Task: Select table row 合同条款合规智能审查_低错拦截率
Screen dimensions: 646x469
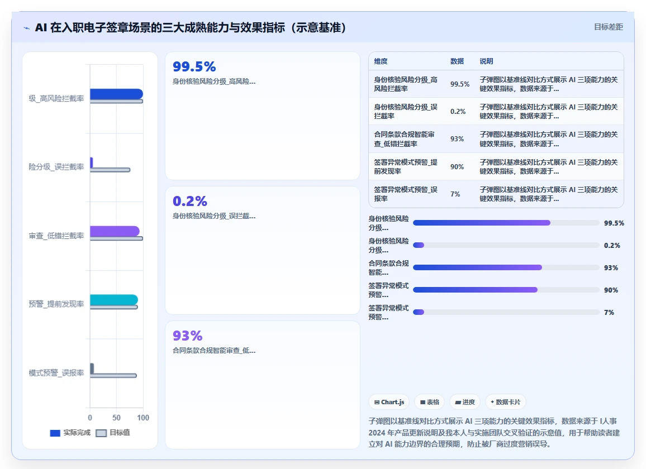Action: pyautogui.click(x=496, y=139)
